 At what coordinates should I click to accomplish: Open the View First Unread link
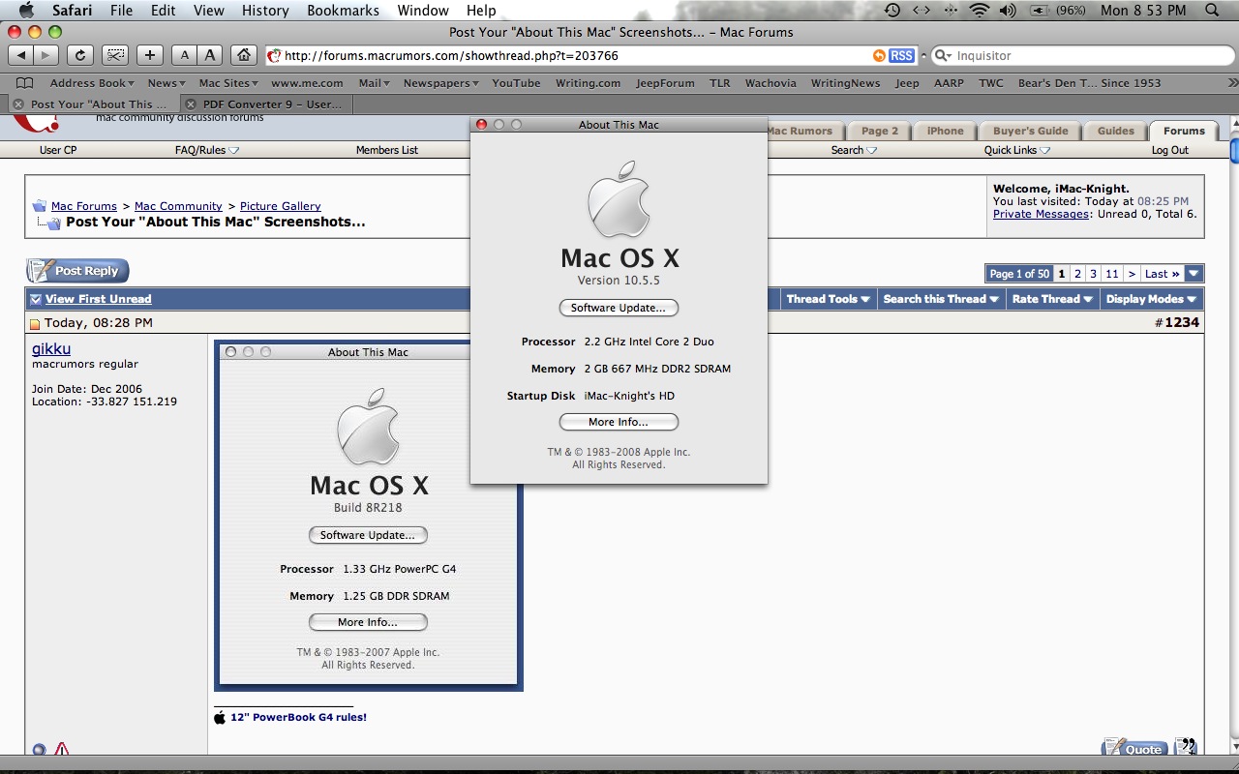pyautogui.click(x=98, y=299)
